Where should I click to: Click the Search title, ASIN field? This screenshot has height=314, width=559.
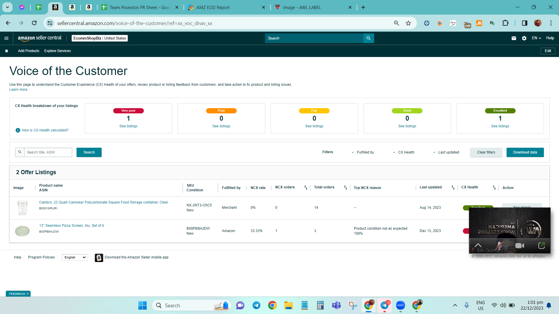click(x=48, y=152)
